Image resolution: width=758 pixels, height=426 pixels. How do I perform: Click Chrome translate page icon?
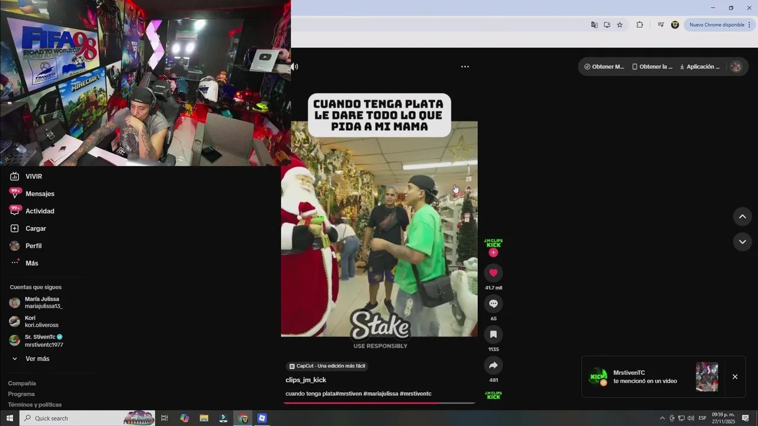tap(594, 25)
